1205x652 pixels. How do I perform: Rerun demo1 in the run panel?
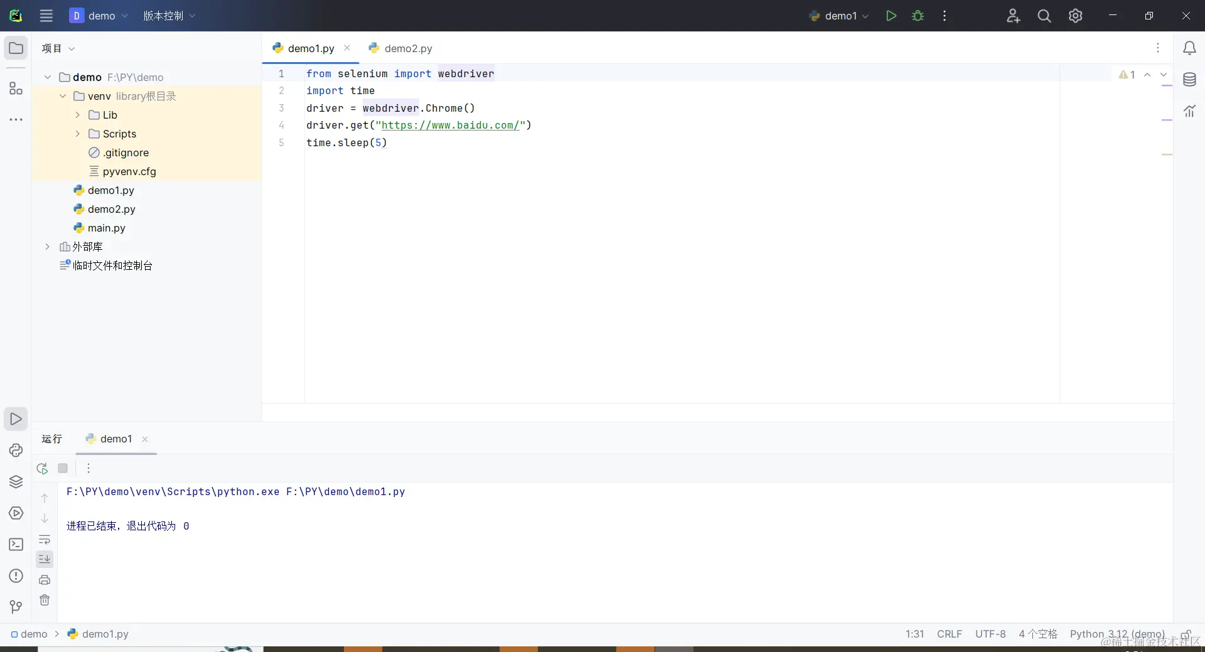pos(42,468)
